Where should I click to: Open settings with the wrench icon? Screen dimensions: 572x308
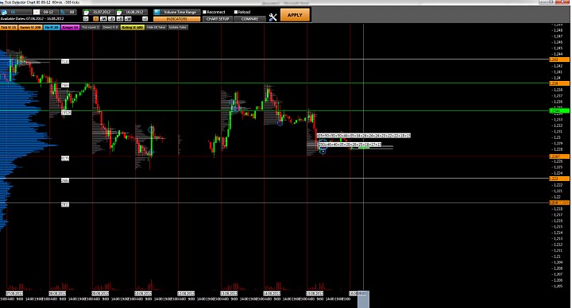(272, 17)
